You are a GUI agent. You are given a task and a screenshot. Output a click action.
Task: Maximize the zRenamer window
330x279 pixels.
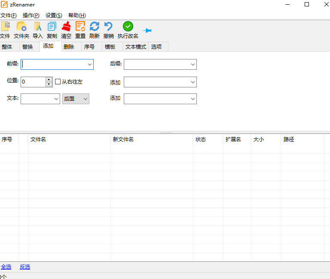point(307,4)
